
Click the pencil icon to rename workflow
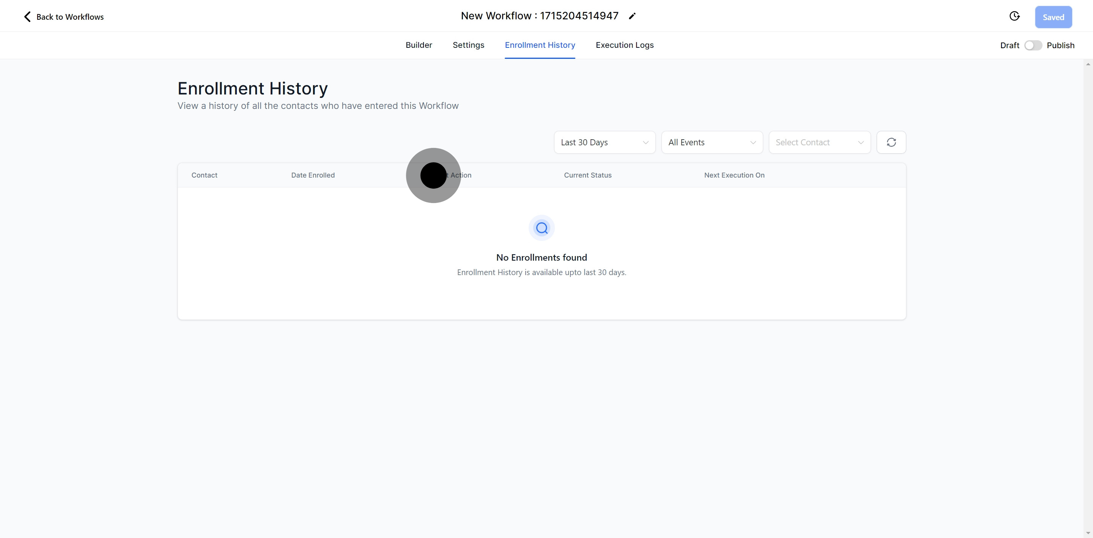632,16
